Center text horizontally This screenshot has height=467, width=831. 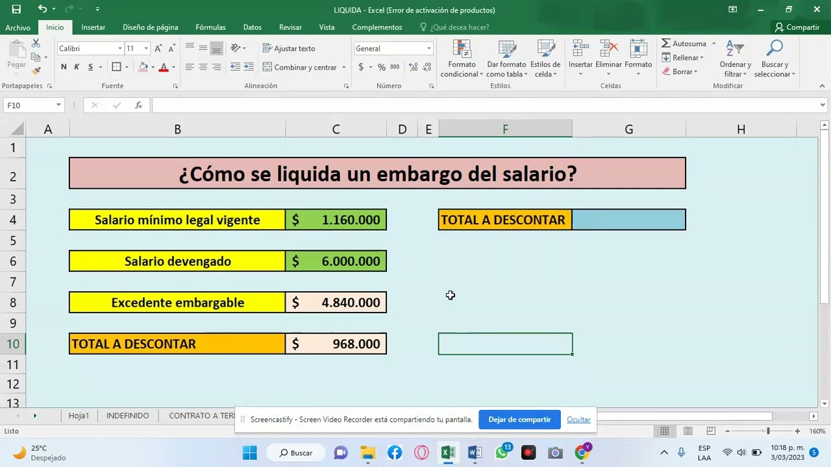[x=203, y=67]
